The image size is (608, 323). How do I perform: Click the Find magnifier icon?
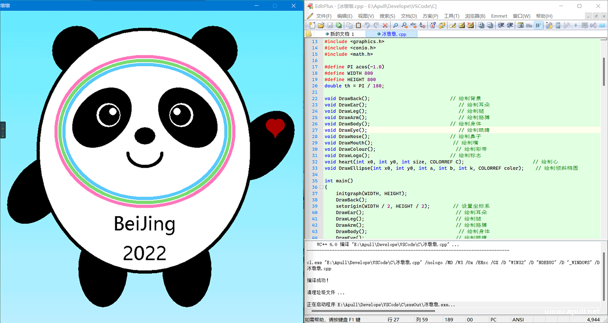pyautogui.click(x=395, y=25)
